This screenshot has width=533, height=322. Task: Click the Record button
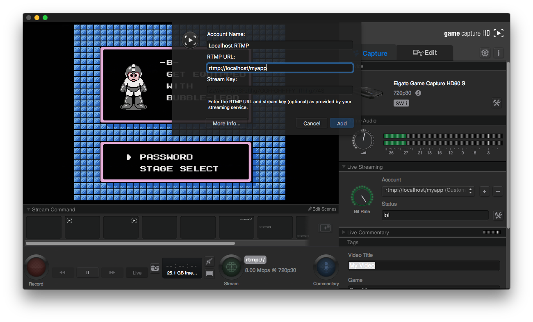[x=36, y=267]
